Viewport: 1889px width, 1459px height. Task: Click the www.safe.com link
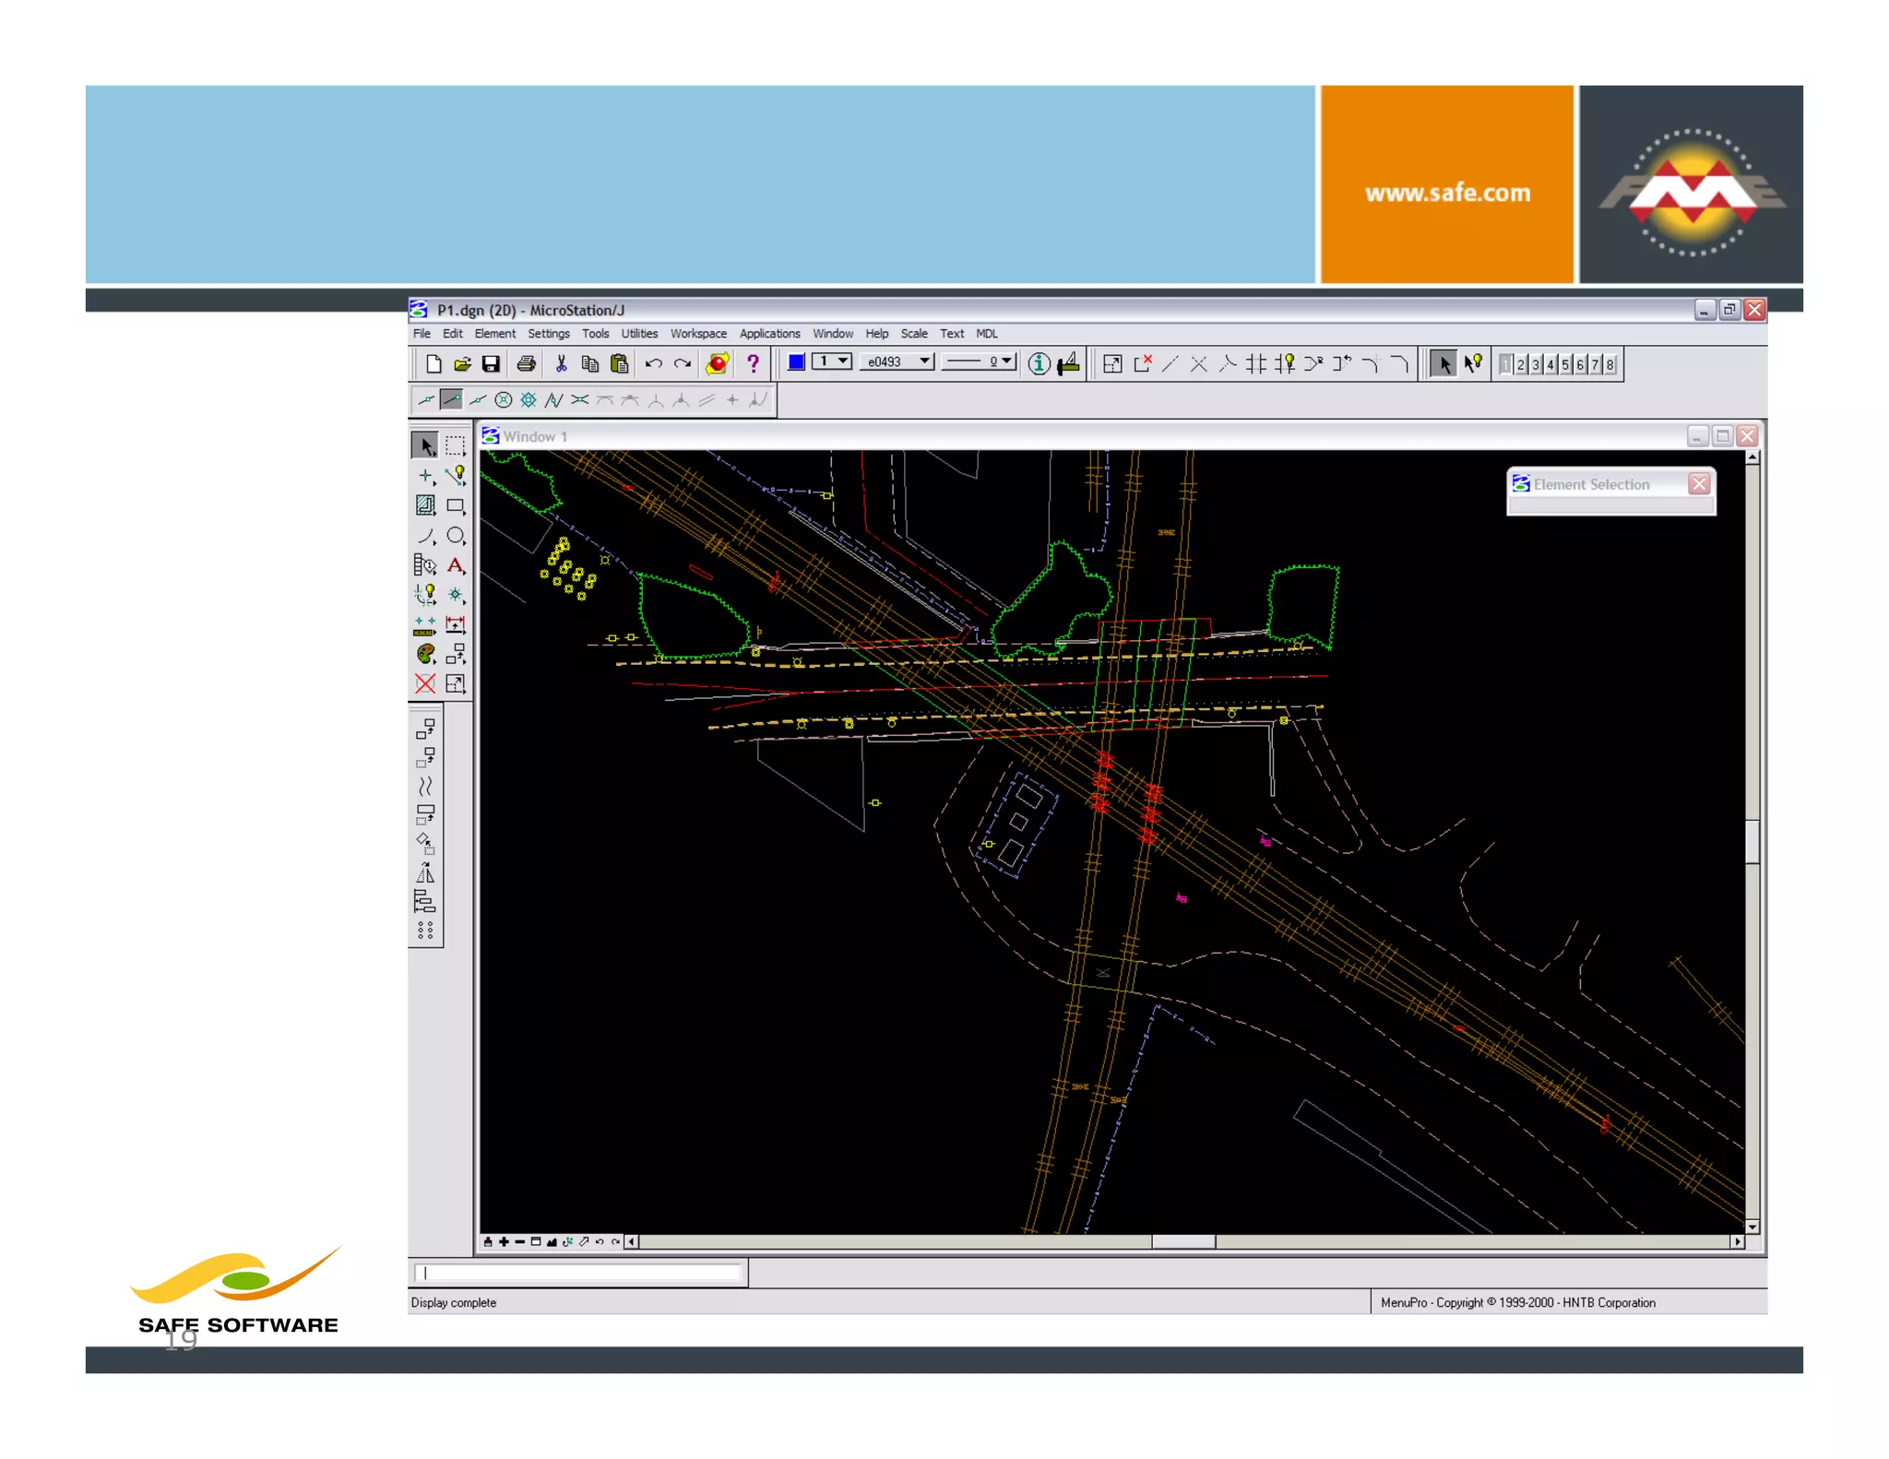pyautogui.click(x=1446, y=193)
